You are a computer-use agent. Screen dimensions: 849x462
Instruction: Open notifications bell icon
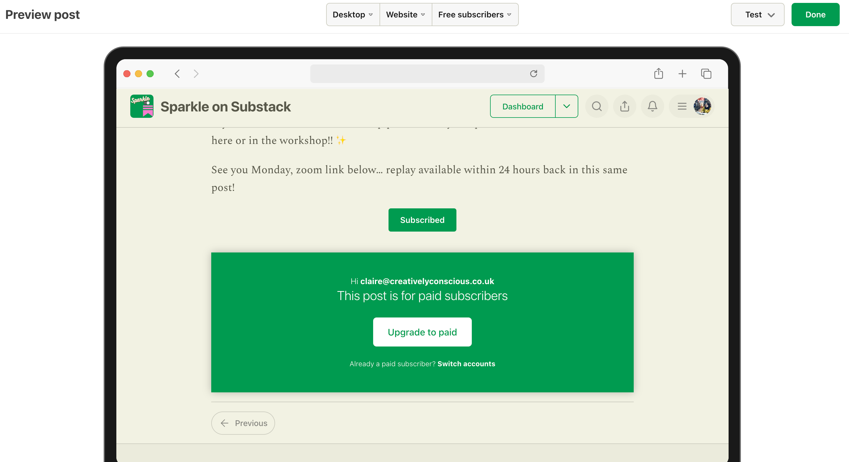(652, 107)
